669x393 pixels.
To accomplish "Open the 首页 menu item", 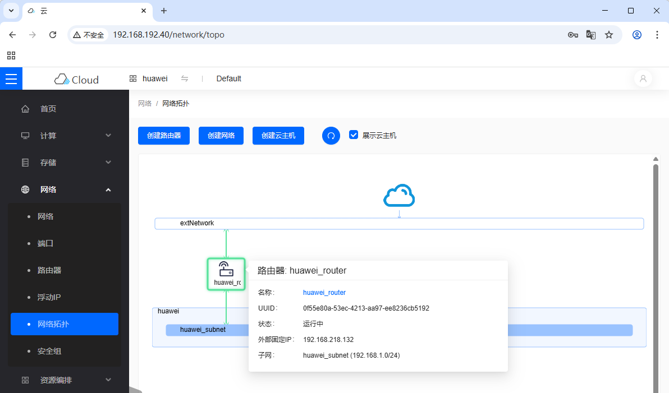I will [x=65, y=109].
